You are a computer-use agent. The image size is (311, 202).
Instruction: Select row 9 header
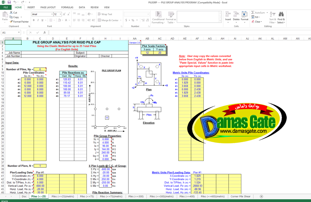[x=2, y=69]
